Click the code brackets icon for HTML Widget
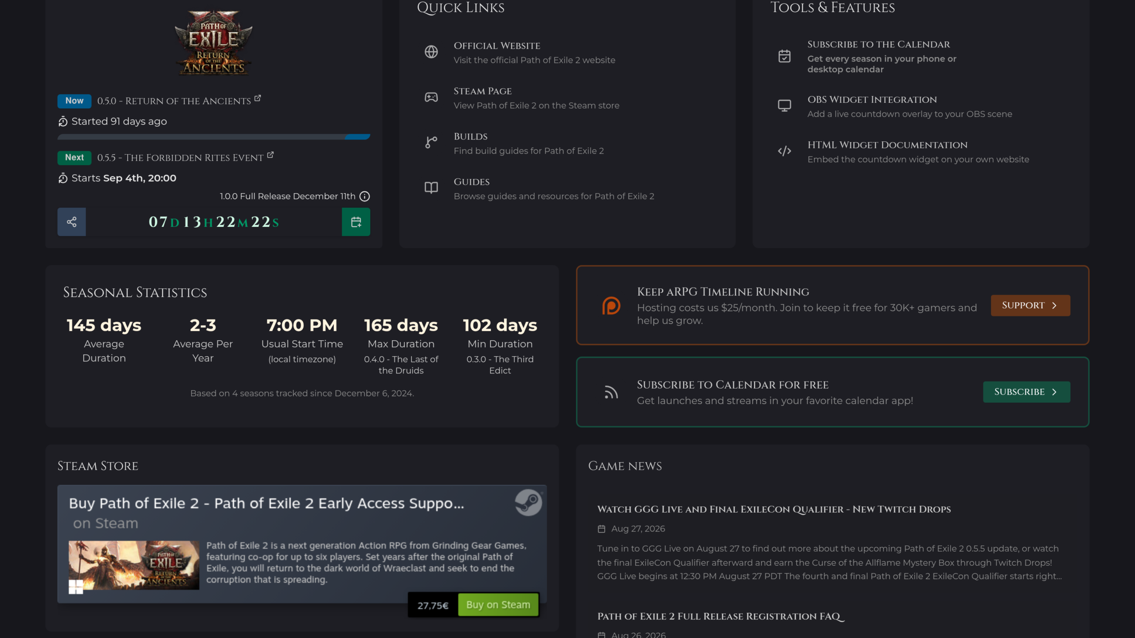Screen dimensions: 1135x638 (x=784, y=151)
